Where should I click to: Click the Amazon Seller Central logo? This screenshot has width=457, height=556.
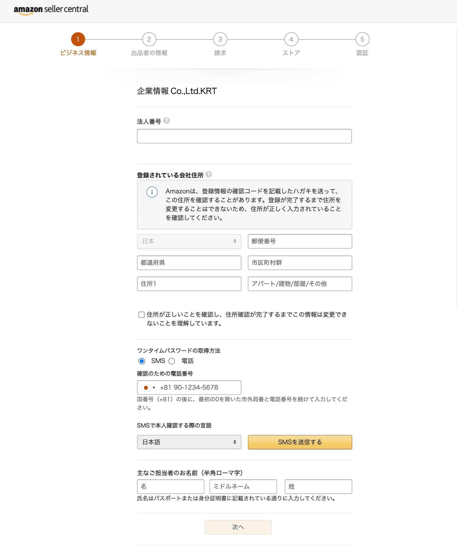[51, 10]
